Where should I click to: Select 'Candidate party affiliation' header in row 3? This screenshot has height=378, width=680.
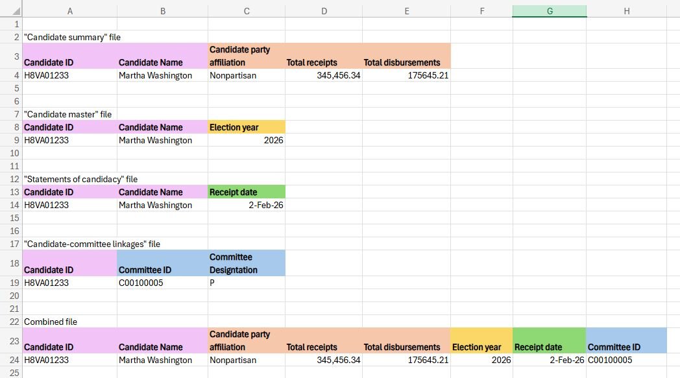[x=247, y=56]
